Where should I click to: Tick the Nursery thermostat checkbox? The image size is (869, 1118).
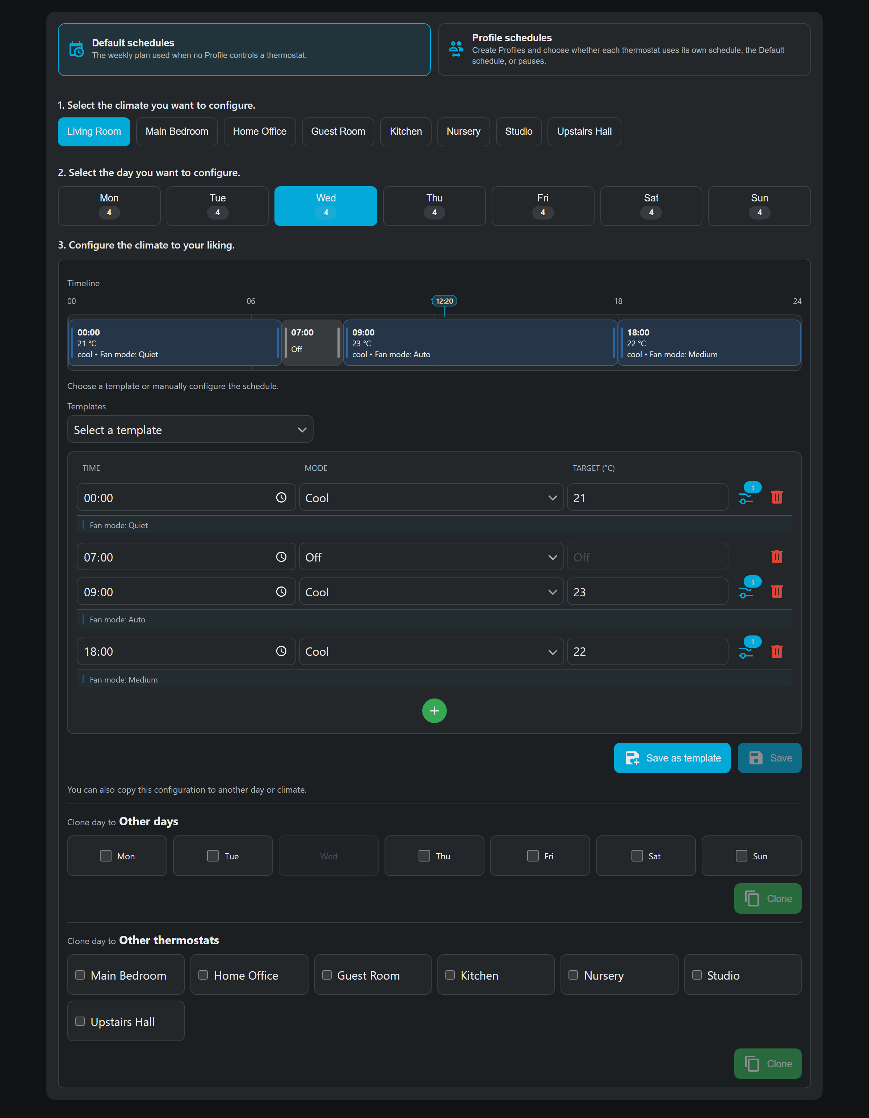(574, 975)
